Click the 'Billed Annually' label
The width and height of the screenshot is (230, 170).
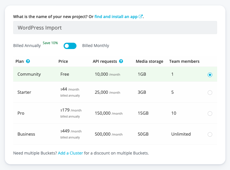[x=27, y=46]
